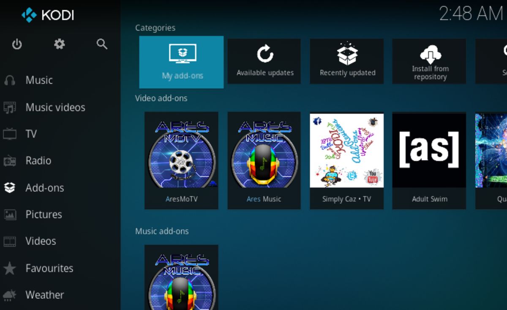Open the My add-ons category
The width and height of the screenshot is (507, 310).
(x=181, y=62)
